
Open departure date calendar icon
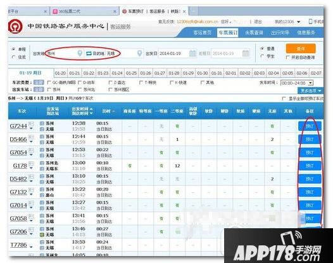pyautogui.click(x=192, y=53)
